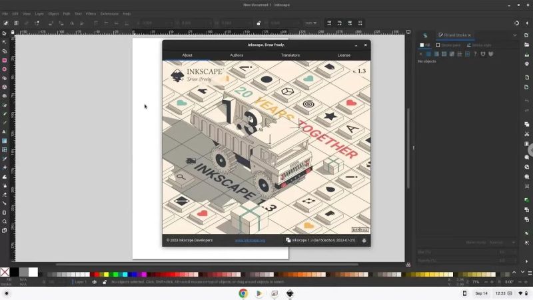The height and width of the screenshot is (300, 533).
Task: Choose linear gradient paint type icon
Action: pos(436,54)
